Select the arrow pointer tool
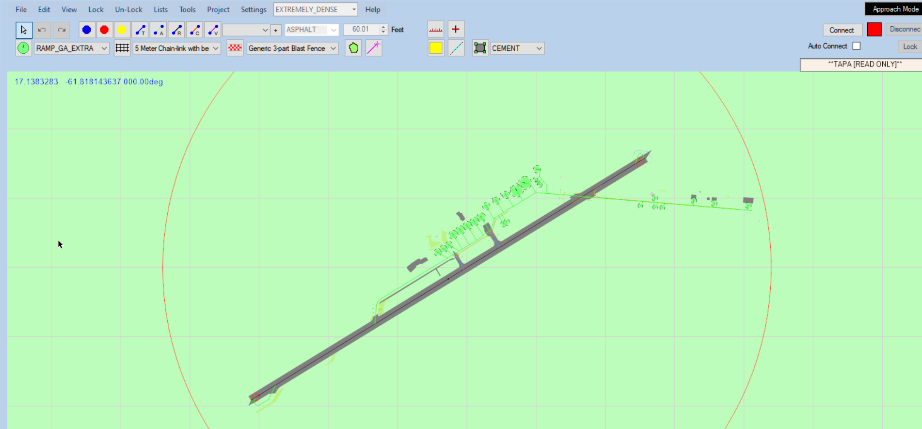The height and width of the screenshot is (429, 922). click(24, 30)
